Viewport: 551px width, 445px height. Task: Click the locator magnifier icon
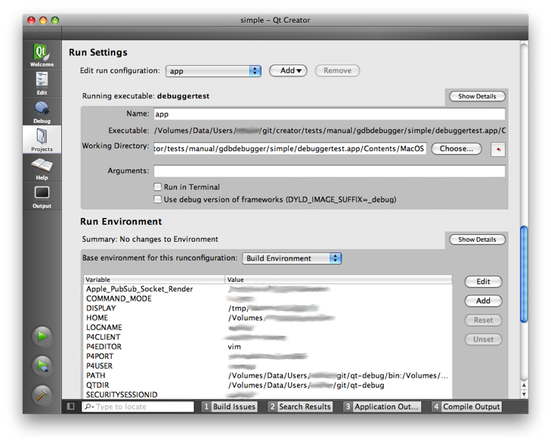(x=89, y=406)
